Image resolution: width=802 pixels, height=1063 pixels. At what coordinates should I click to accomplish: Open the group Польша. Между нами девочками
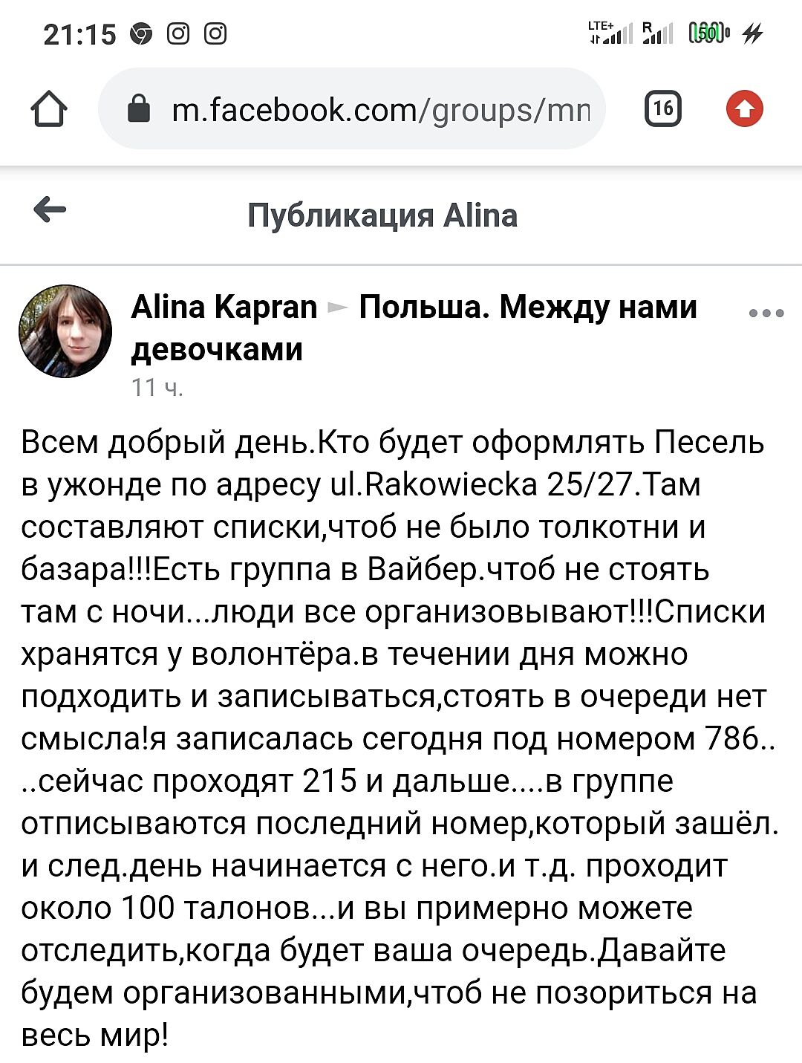pos(527,307)
